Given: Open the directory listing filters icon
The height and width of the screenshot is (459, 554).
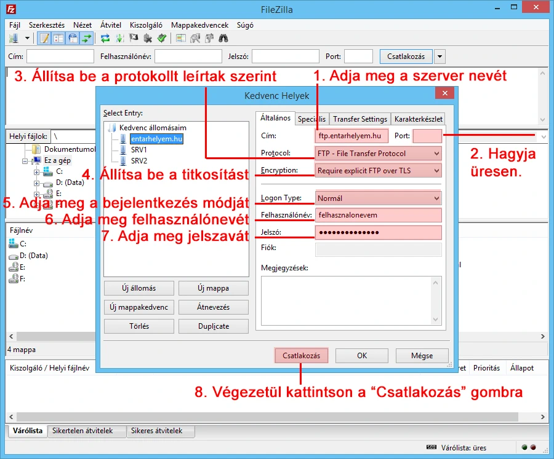Looking at the screenshot, I should pos(181,38).
